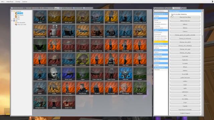Open the Media Player menu
The height and width of the screenshot is (120, 214).
point(10,2)
